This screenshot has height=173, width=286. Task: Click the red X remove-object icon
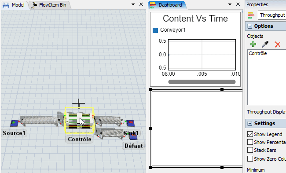pos(278,44)
